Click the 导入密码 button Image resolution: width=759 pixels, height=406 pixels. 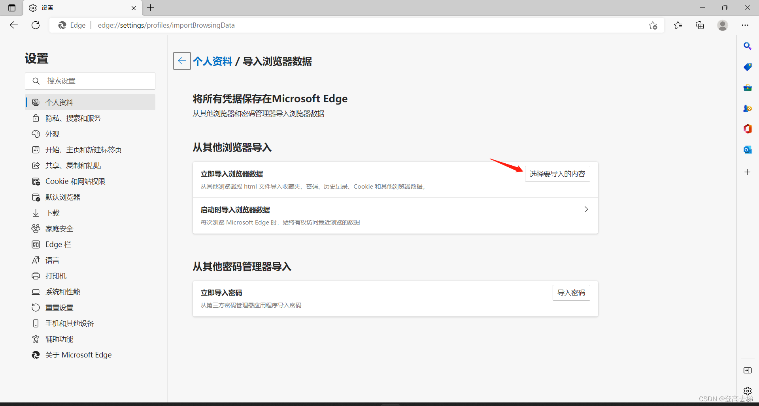(571, 293)
